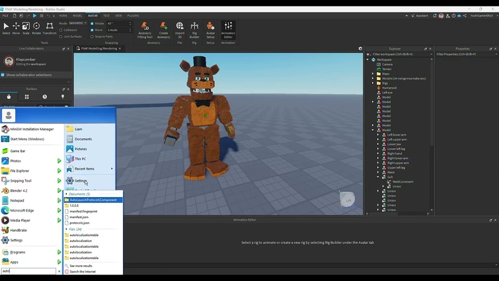The width and height of the screenshot is (499, 281).
Task: Click the start menu search box
Action: tap(28, 271)
